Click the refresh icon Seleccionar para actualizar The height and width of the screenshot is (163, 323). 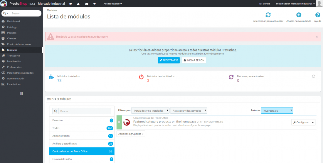(x=268, y=15)
